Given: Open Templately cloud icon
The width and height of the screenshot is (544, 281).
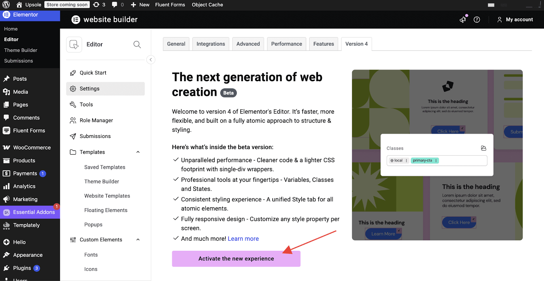Looking at the screenshot, I should pyautogui.click(x=6, y=225).
